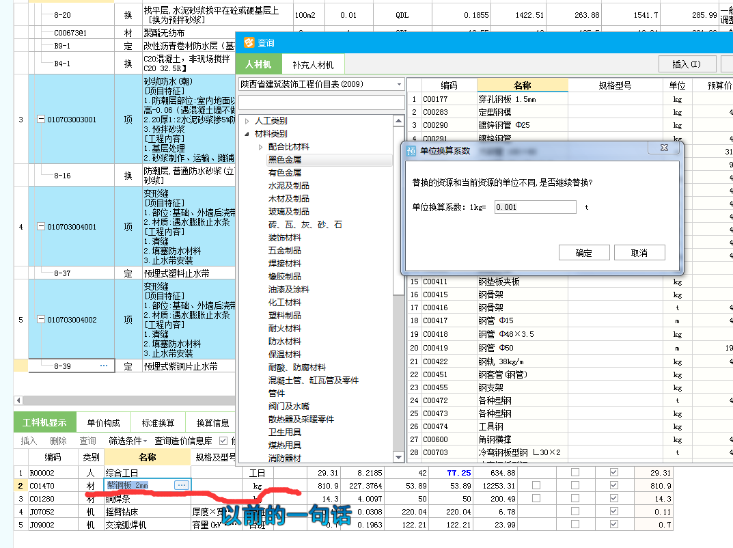Viewport: 733px width, 548px height.
Task: Uncheck the checked box in 紫铜板 row
Action: point(614,485)
